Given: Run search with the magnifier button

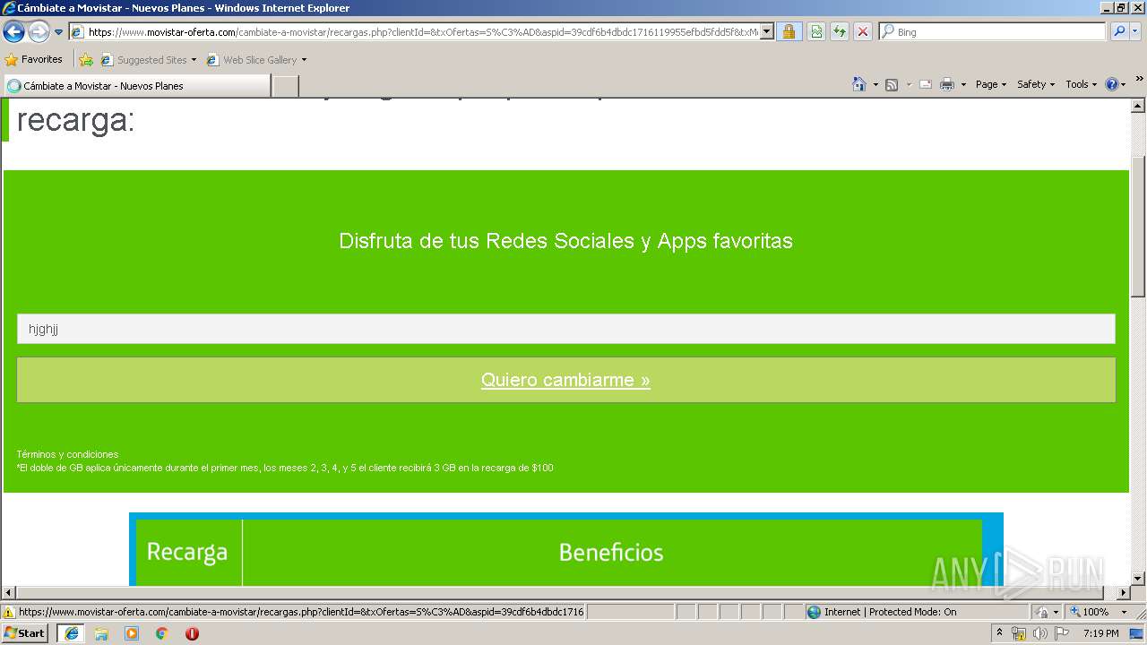Looking at the screenshot, I should click(x=1119, y=32).
